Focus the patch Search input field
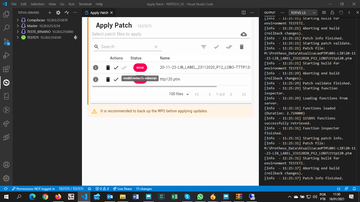Screen dimensions: 360x202 (x=127, y=47)
